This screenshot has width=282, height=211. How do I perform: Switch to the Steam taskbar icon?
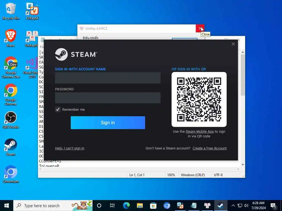[x=221, y=206]
